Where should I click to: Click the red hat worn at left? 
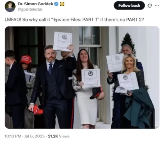26,60
